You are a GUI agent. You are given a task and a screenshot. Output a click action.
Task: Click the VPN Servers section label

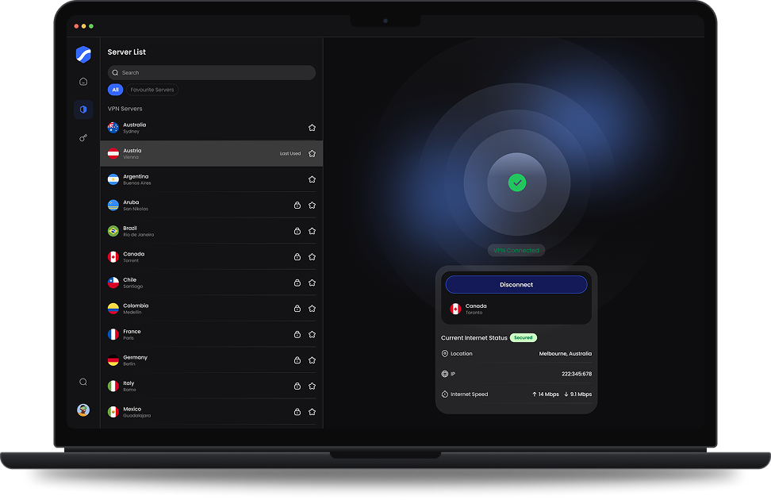tap(125, 109)
